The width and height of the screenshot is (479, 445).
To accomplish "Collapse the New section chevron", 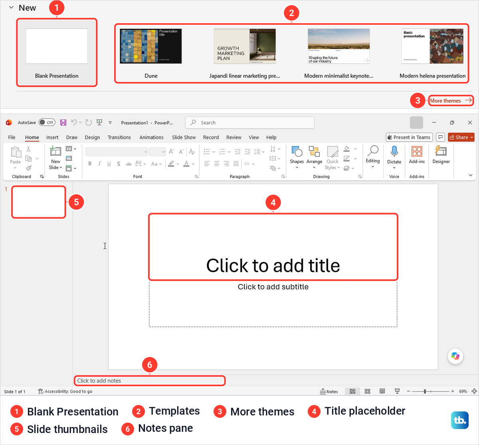I will 11,8.
